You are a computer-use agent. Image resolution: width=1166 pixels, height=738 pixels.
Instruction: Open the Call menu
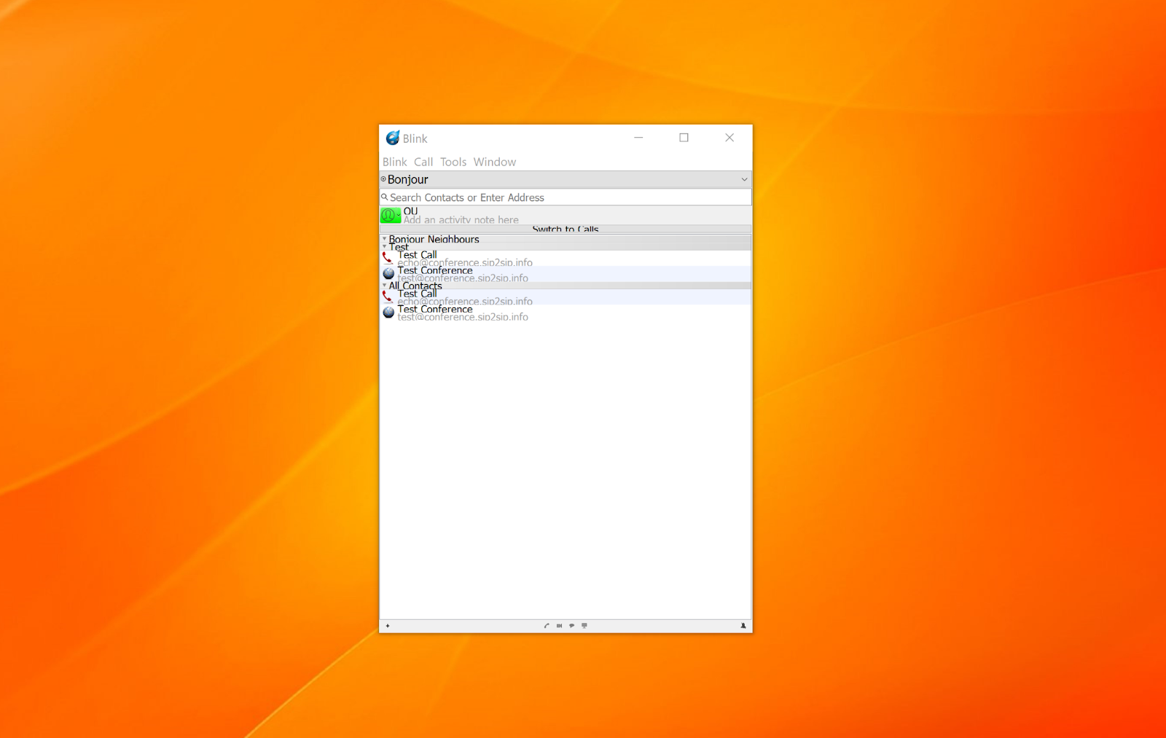423,162
